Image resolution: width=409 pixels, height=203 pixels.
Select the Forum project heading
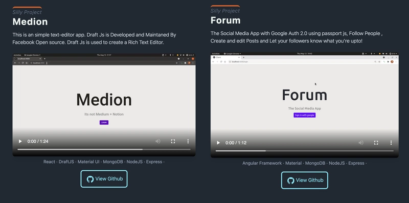pos(225,20)
